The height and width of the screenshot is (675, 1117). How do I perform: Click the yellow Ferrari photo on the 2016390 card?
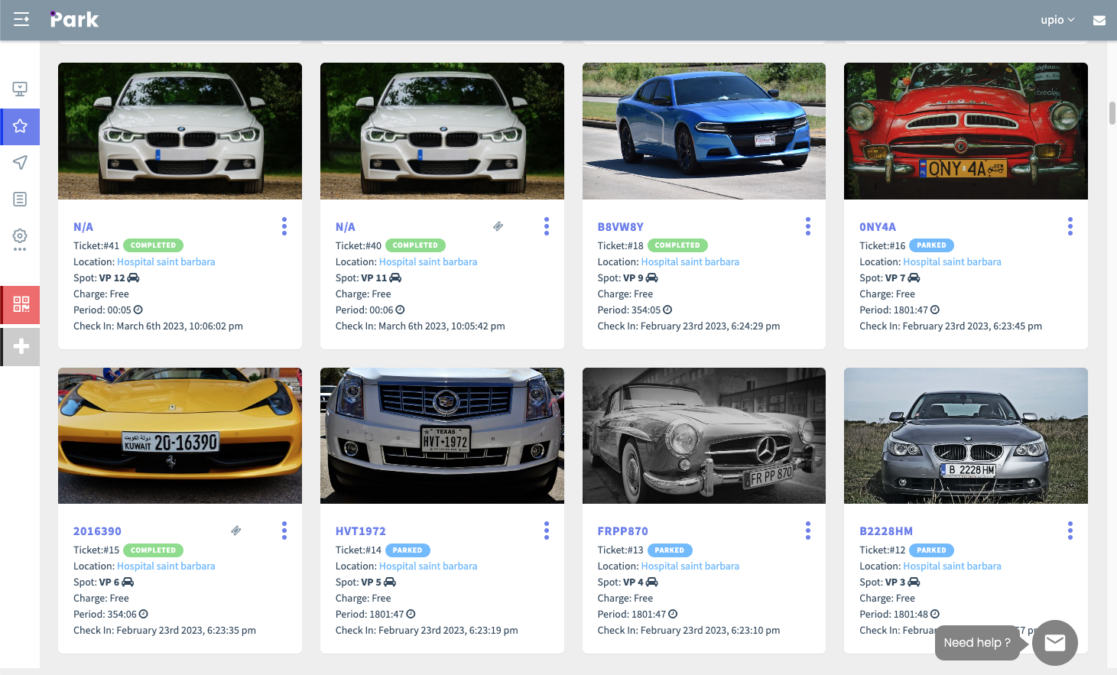pos(180,436)
